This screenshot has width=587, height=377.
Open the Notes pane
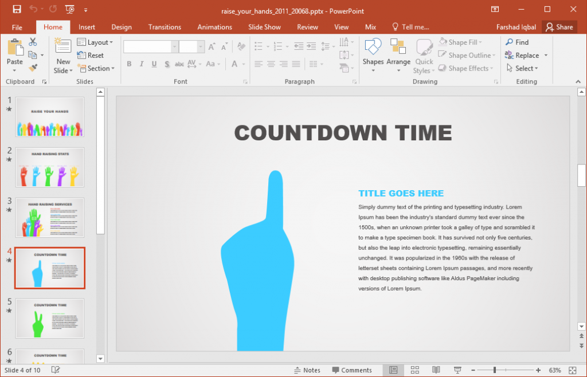[x=307, y=370]
